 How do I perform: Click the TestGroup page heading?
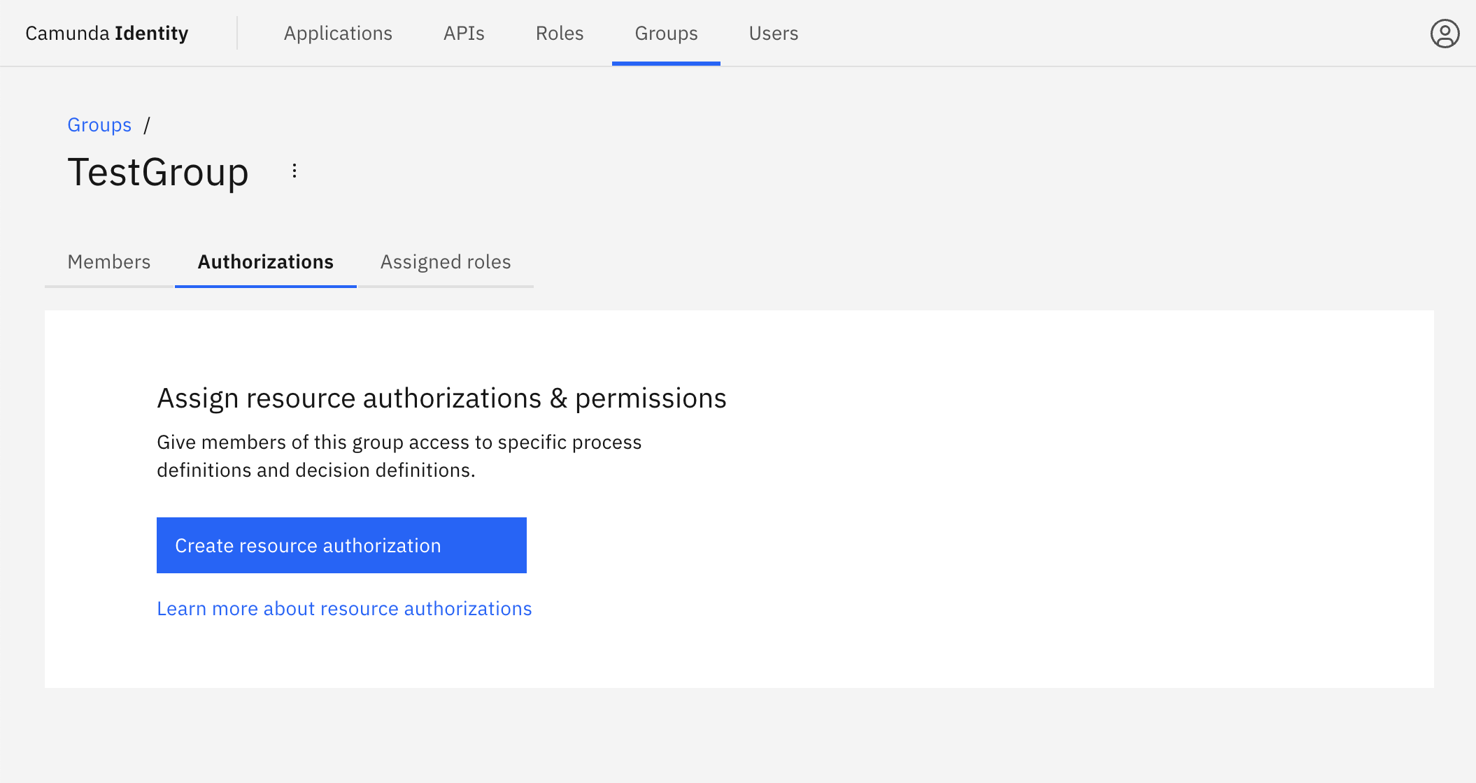[158, 172]
